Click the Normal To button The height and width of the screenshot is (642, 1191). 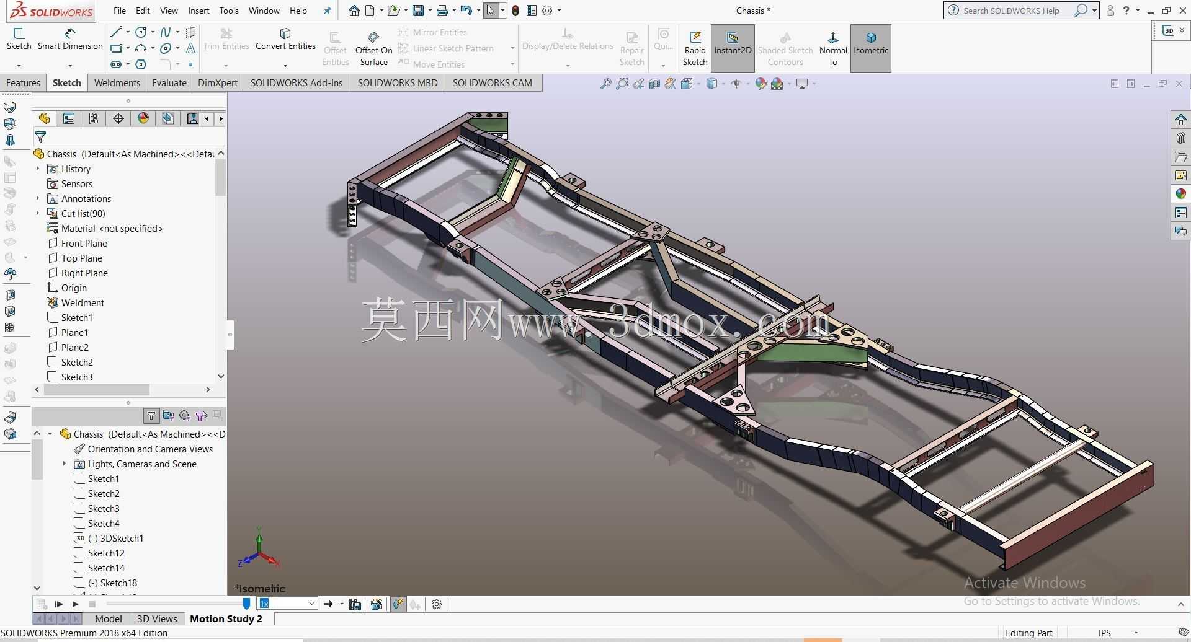(x=832, y=48)
